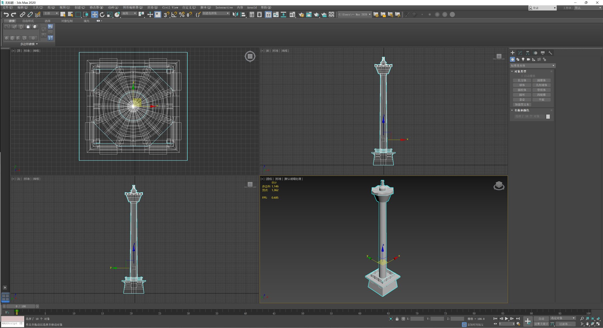The image size is (603, 328).
Task: Activate the Select and Rotate tool
Action: [102, 14]
